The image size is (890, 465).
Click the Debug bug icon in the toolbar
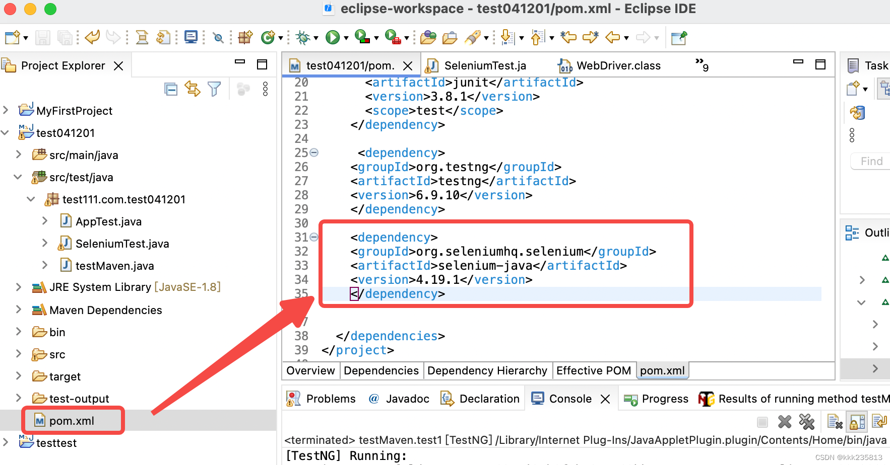point(303,37)
